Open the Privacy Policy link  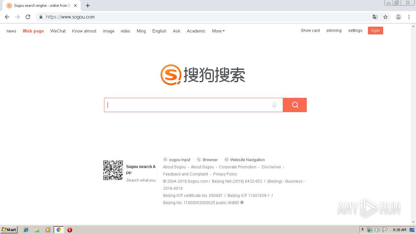click(x=225, y=174)
